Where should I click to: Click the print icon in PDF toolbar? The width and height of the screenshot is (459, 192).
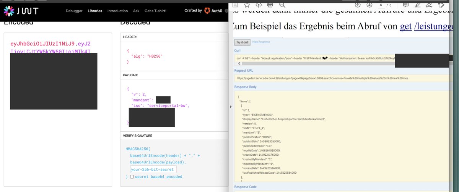(270, 5)
